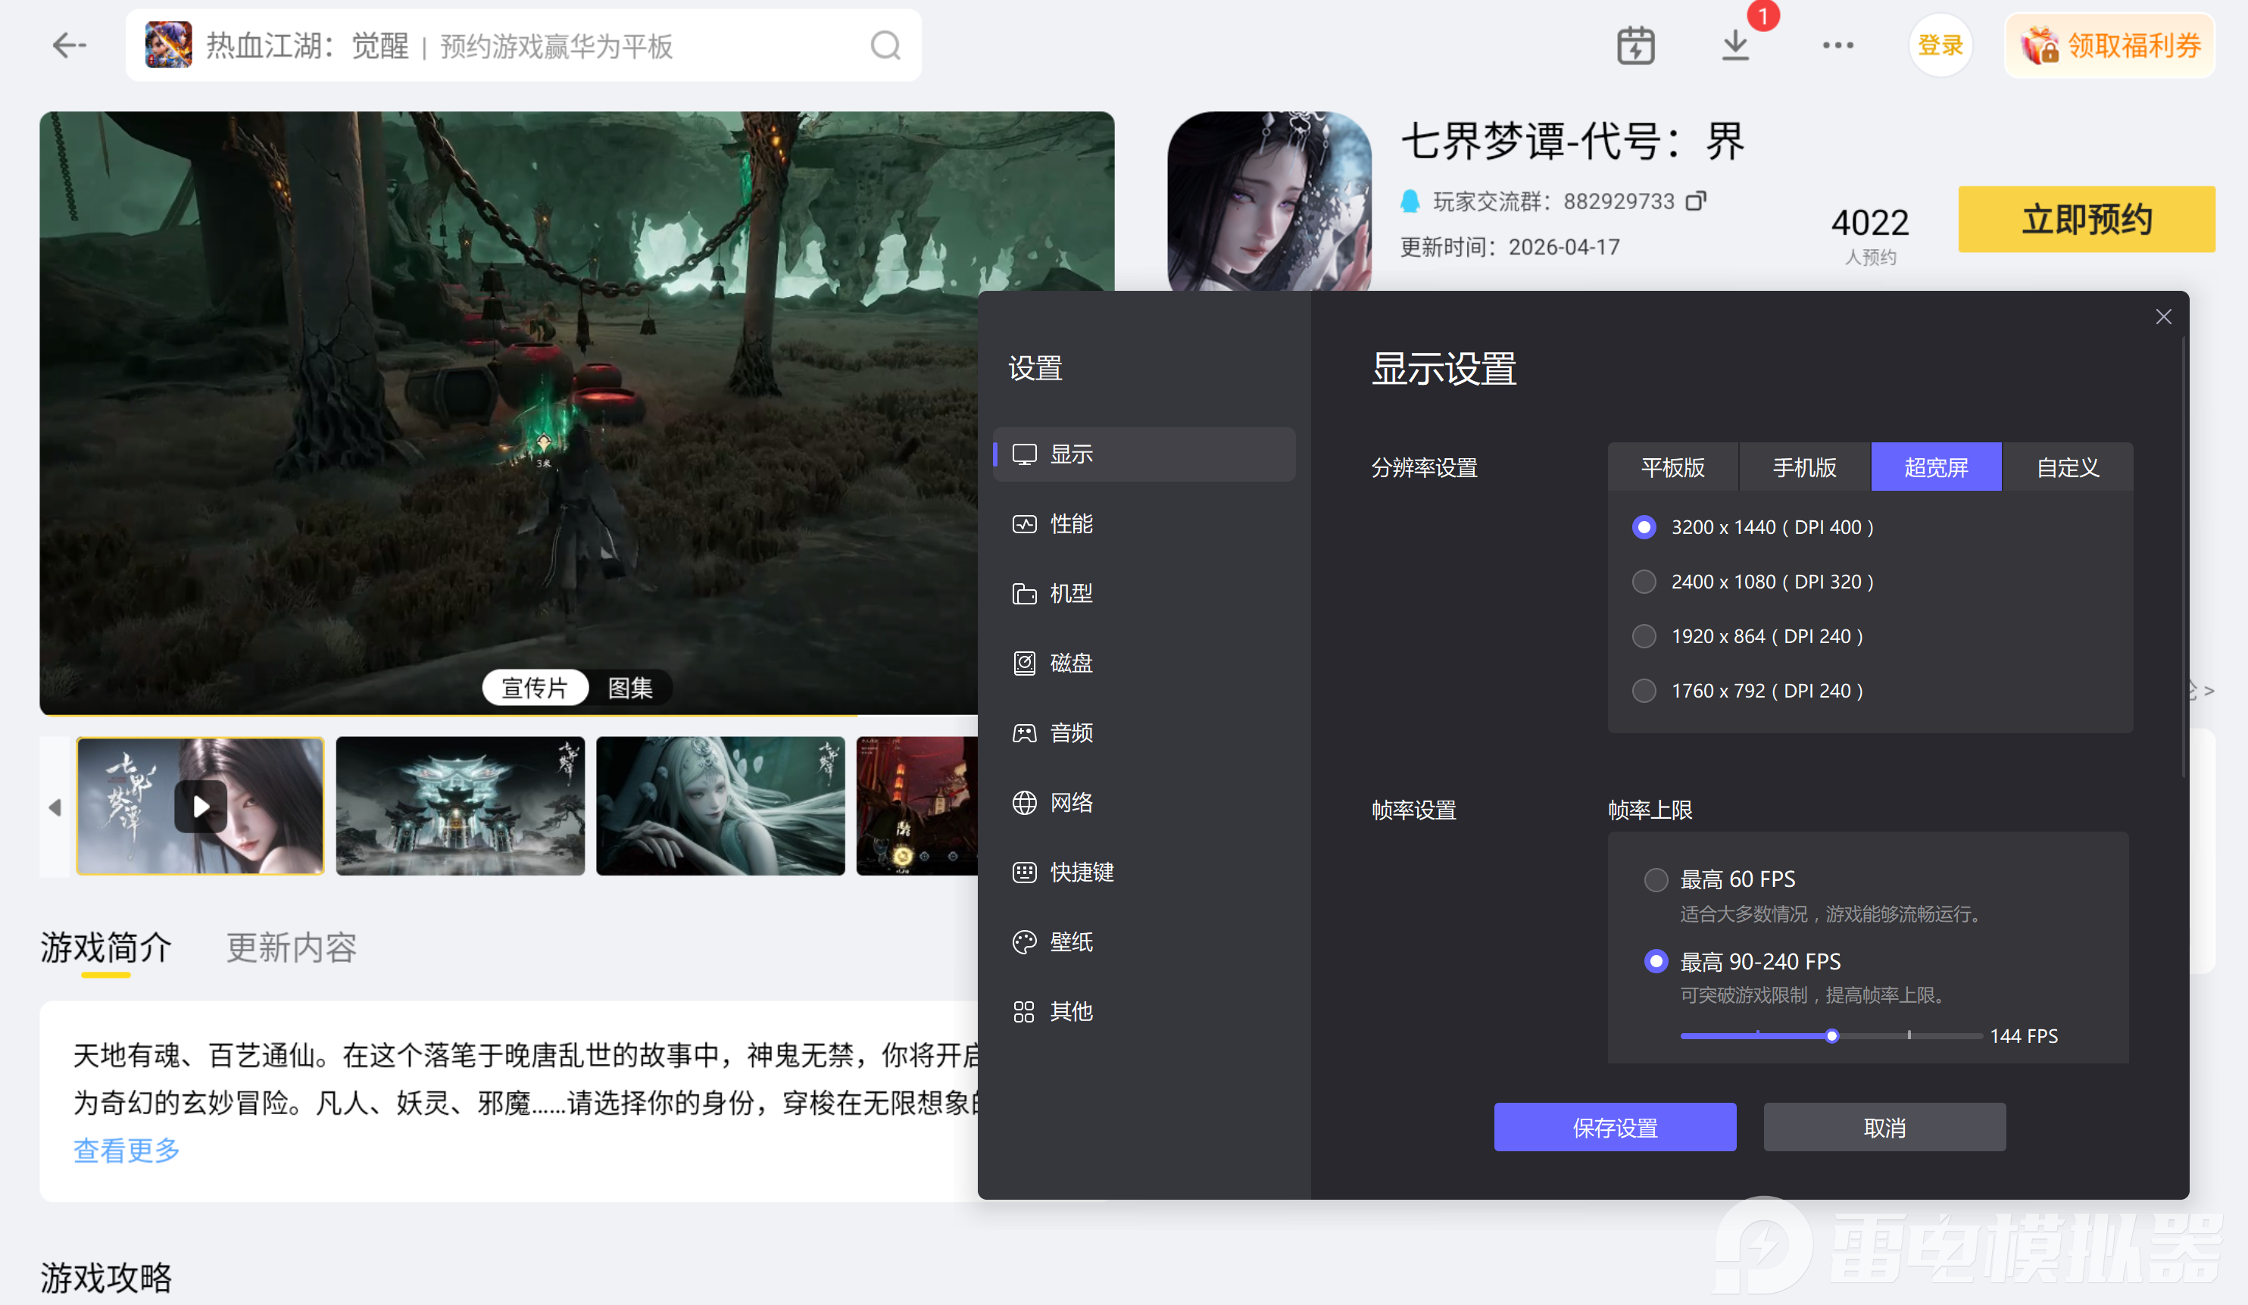Click the 立即预约 reserve button
Viewport: 2248px width, 1305px height.
(x=2086, y=220)
